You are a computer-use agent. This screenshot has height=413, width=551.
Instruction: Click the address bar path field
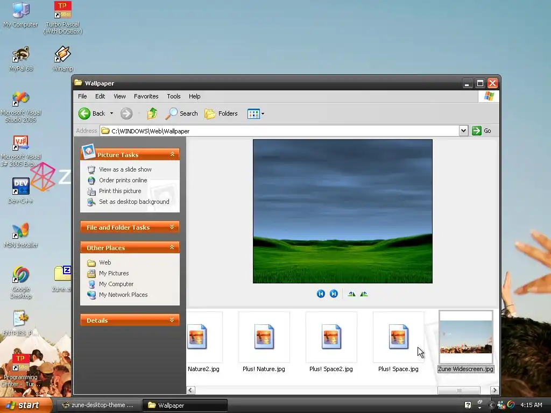(x=279, y=131)
